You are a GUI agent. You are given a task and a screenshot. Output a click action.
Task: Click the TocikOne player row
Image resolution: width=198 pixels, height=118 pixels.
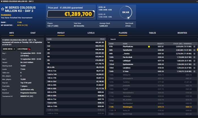(x=152, y=82)
